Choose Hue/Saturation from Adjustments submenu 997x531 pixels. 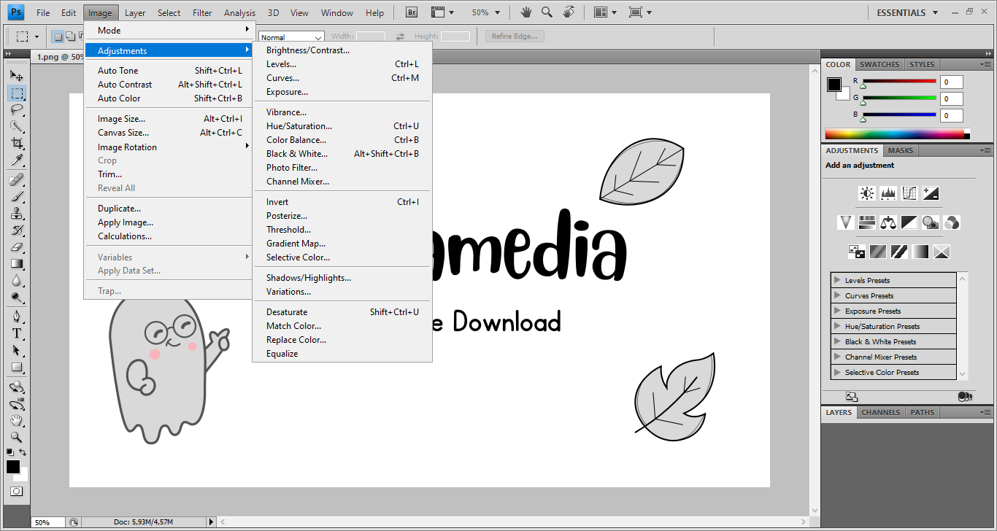click(299, 126)
